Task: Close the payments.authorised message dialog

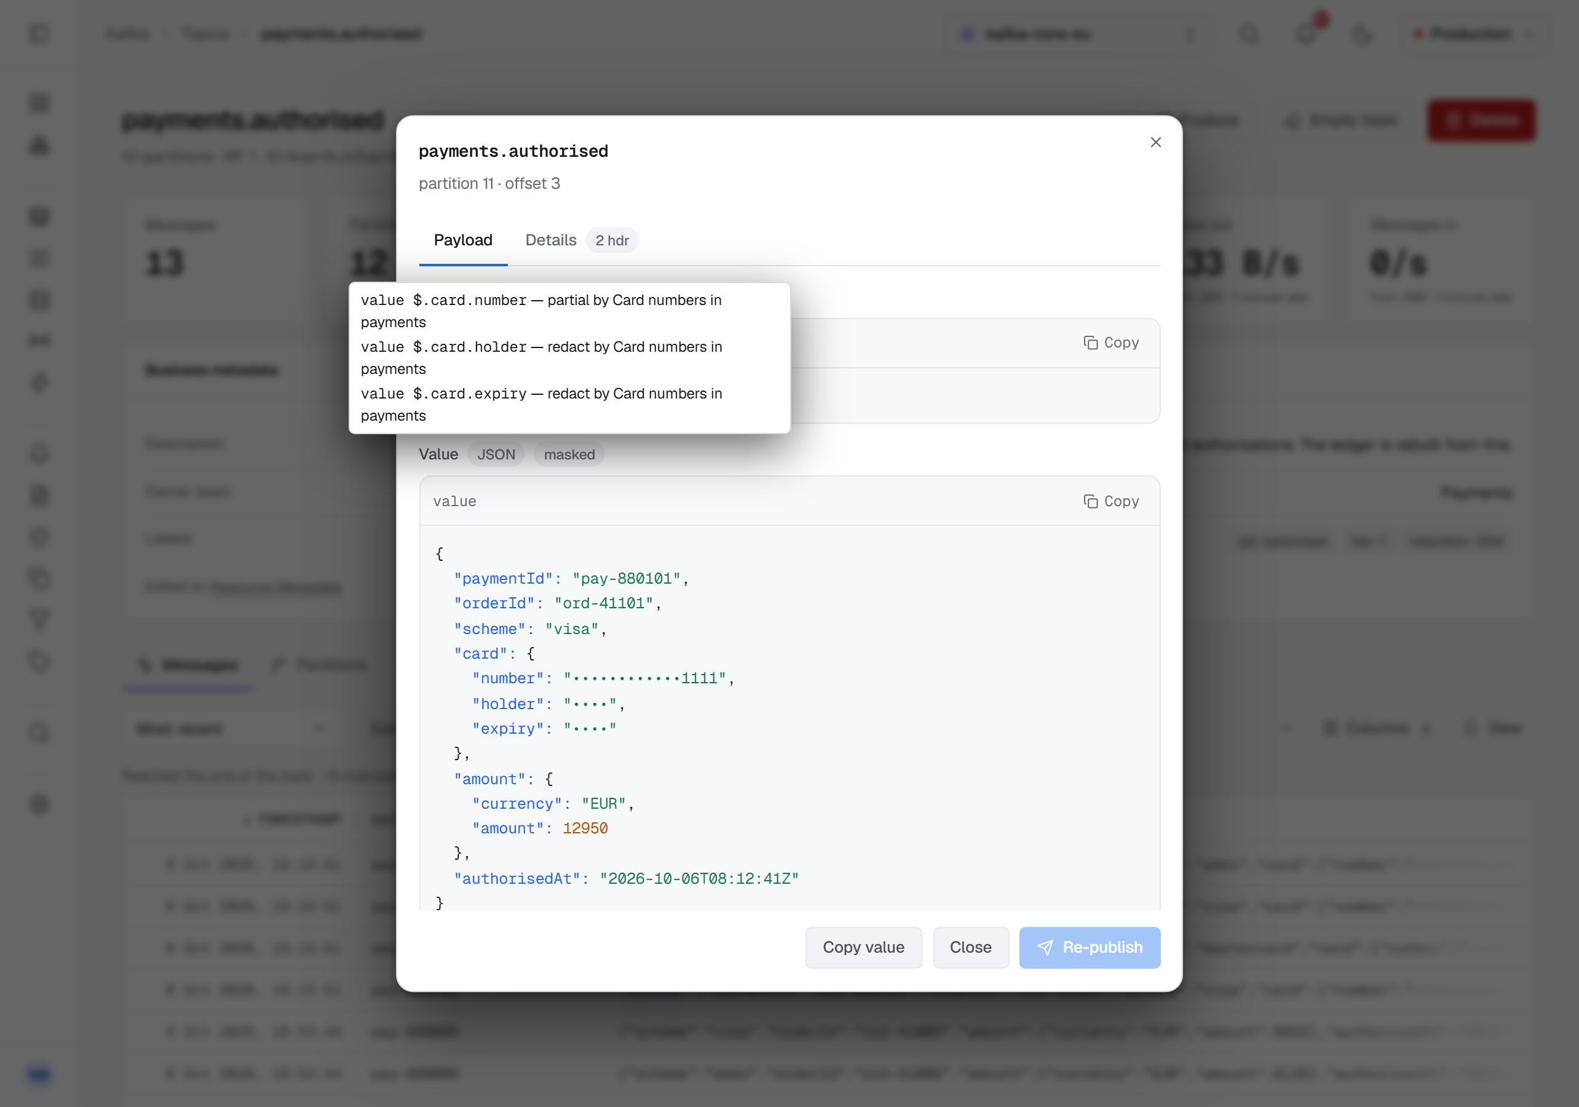Action: 1155,141
